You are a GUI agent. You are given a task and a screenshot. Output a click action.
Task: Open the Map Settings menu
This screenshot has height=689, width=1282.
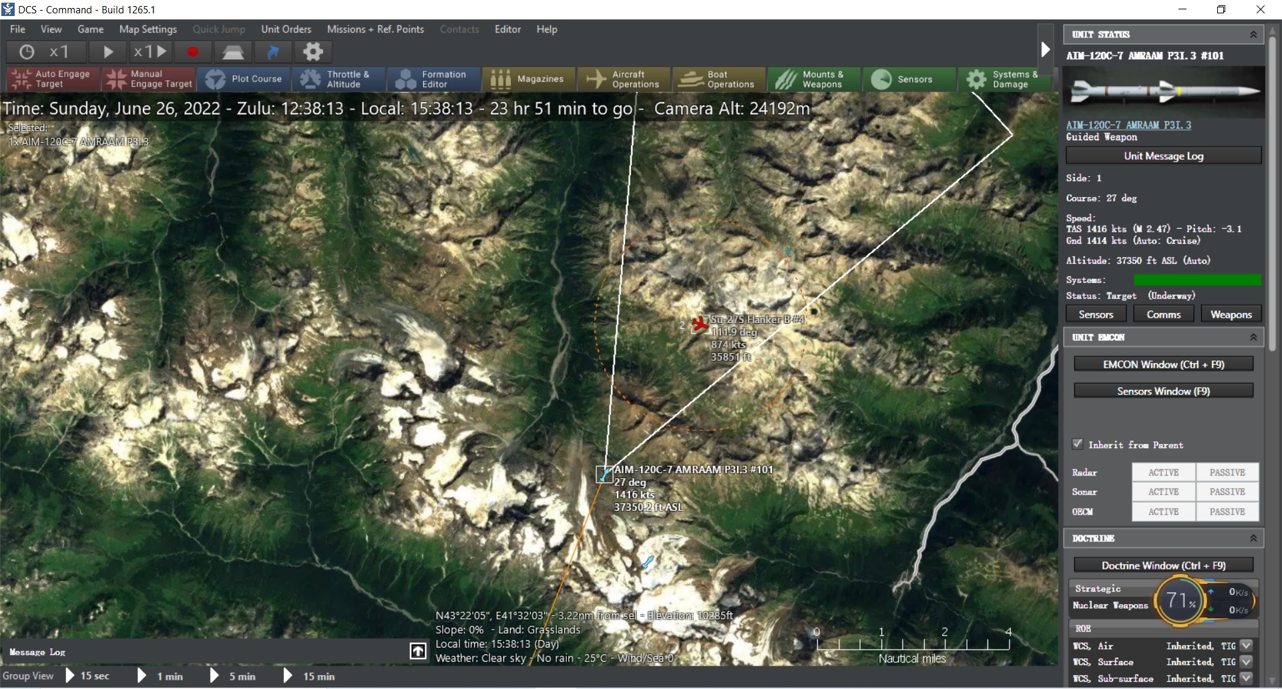point(148,29)
